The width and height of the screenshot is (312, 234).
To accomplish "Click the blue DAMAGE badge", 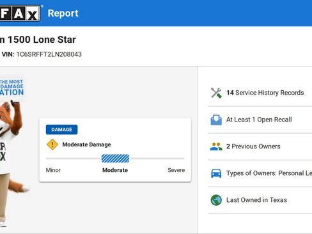I will tap(61, 130).
